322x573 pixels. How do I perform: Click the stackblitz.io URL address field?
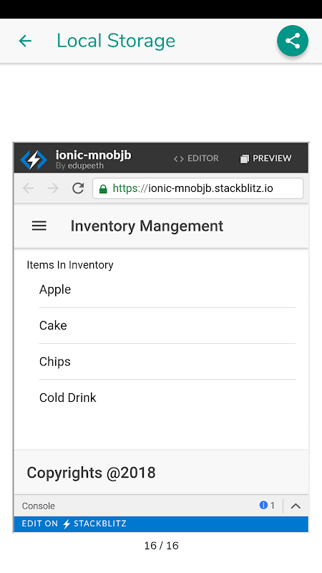(198, 188)
